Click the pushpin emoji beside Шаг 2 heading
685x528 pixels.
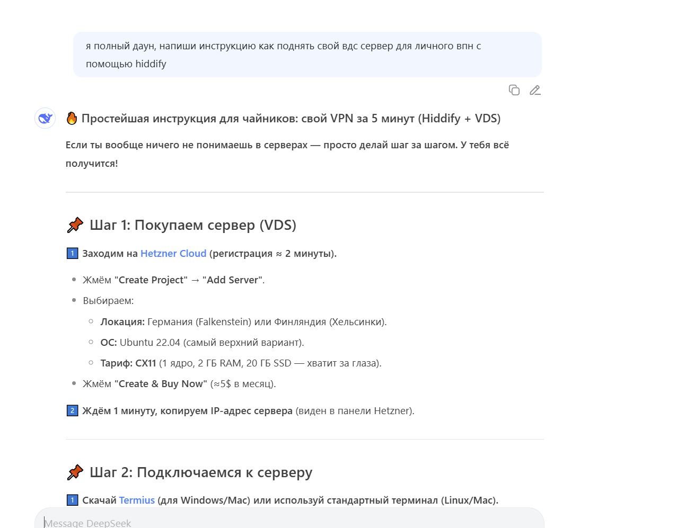[x=75, y=472]
